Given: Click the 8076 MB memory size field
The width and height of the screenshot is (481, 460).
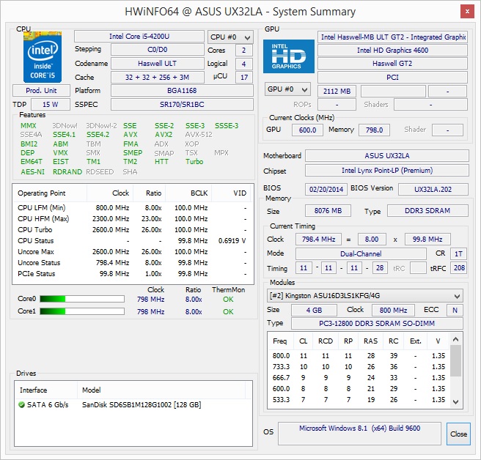Looking at the screenshot, I should (x=328, y=210).
